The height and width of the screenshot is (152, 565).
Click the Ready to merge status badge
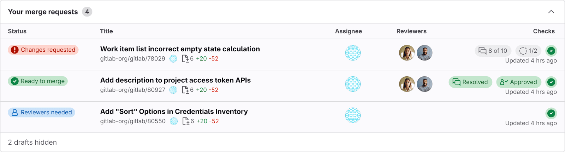tap(38, 81)
